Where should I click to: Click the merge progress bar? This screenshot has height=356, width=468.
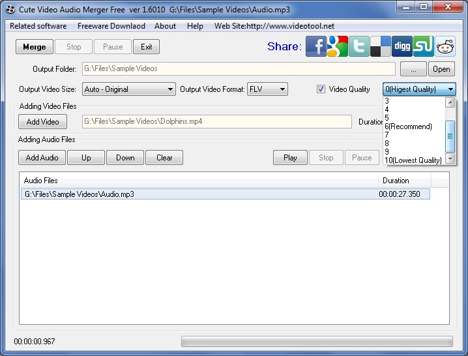click(x=317, y=342)
